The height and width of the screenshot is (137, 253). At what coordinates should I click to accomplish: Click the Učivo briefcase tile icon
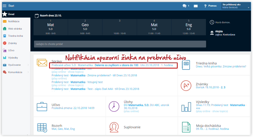coord(42,107)
